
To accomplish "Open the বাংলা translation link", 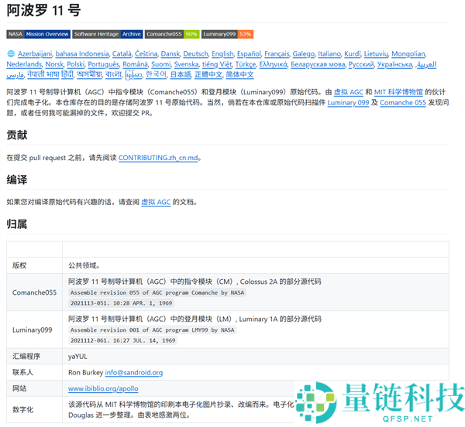I will 113,74.
